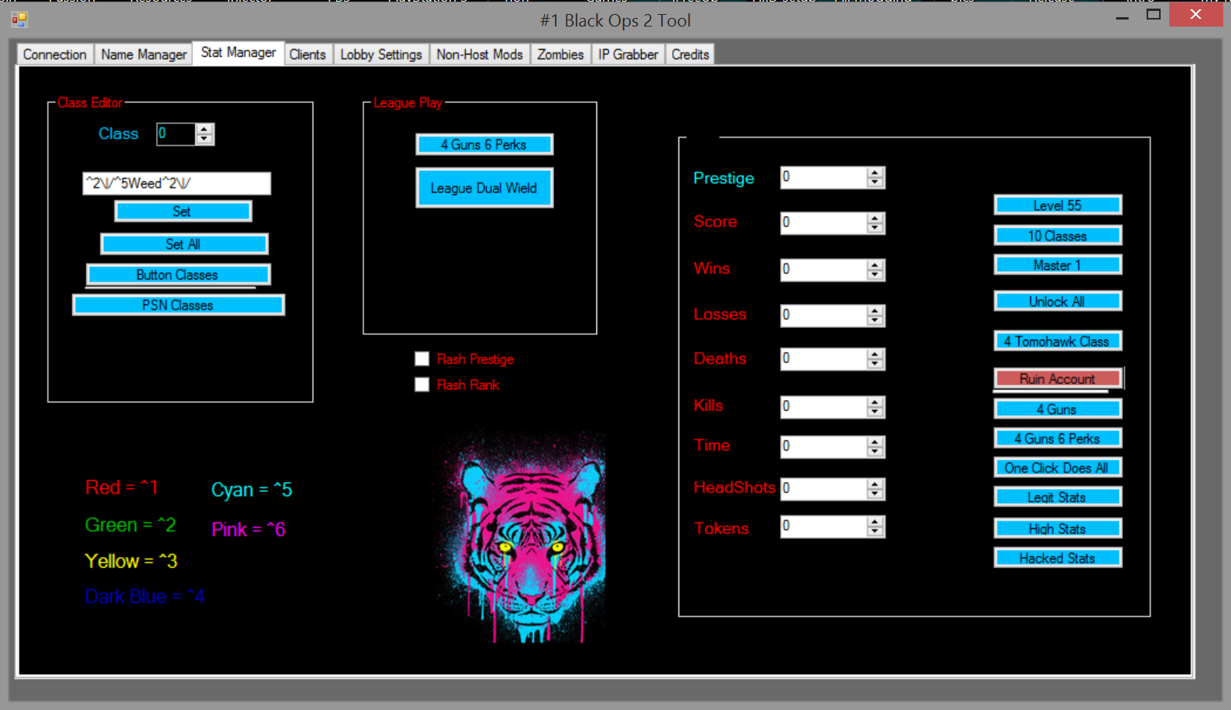Click the Set All button

tap(184, 244)
